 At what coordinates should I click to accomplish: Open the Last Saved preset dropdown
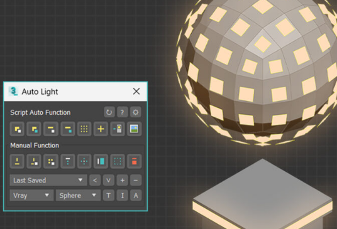click(48, 180)
